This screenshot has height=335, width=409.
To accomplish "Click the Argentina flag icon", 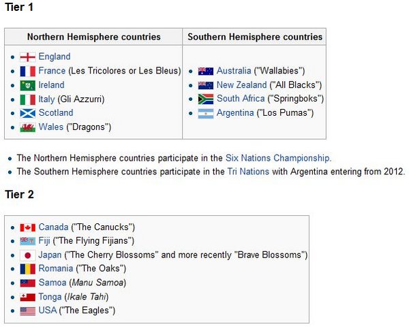I will 206,114.
